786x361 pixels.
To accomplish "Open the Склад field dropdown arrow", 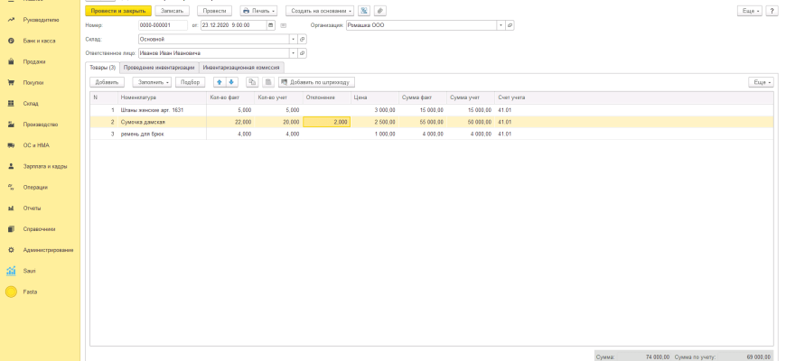I will pos(292,40).
